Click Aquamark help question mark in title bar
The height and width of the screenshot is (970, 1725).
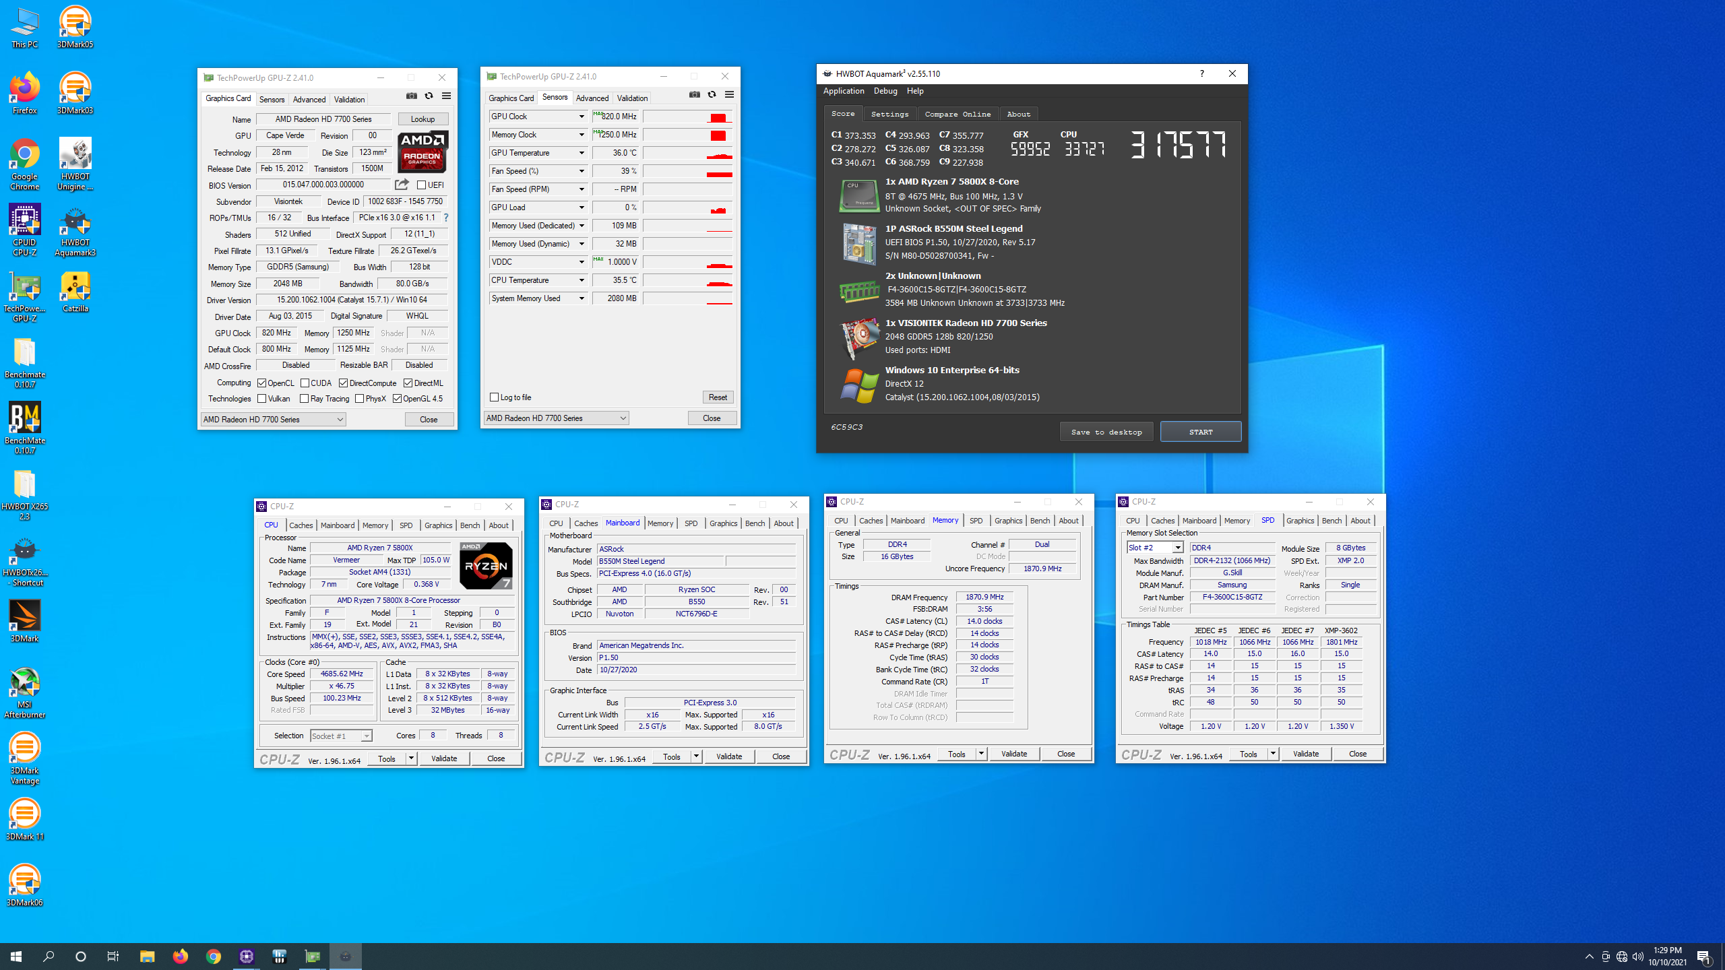[x=1201, y=73]
